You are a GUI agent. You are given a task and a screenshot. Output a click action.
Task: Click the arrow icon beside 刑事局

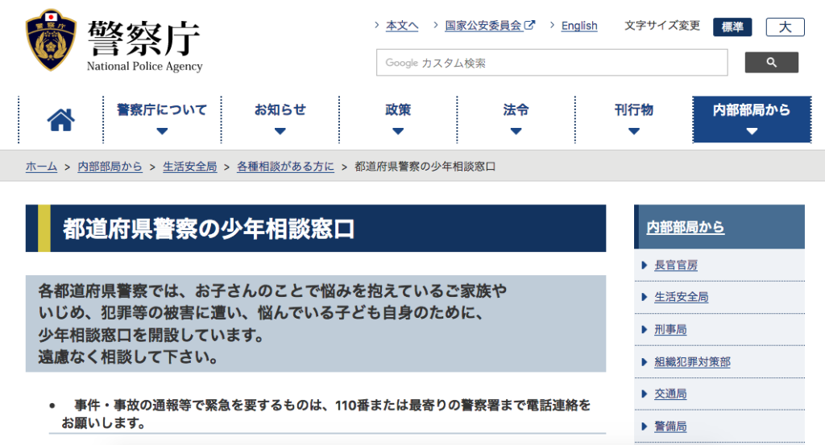645,330
